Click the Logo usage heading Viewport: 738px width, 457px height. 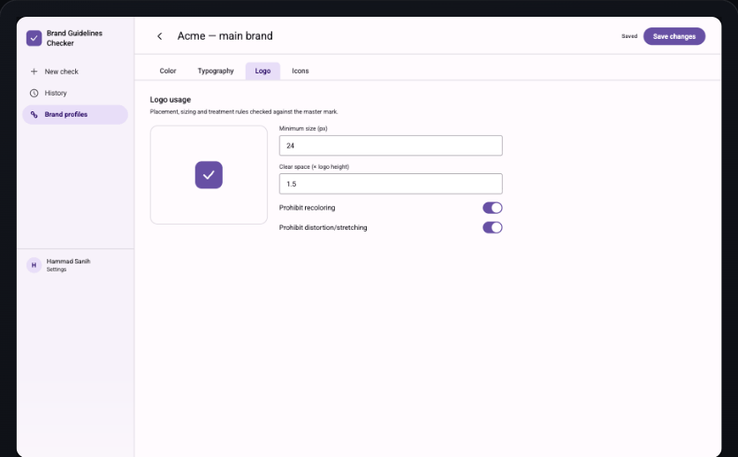(x=171, y=100)
